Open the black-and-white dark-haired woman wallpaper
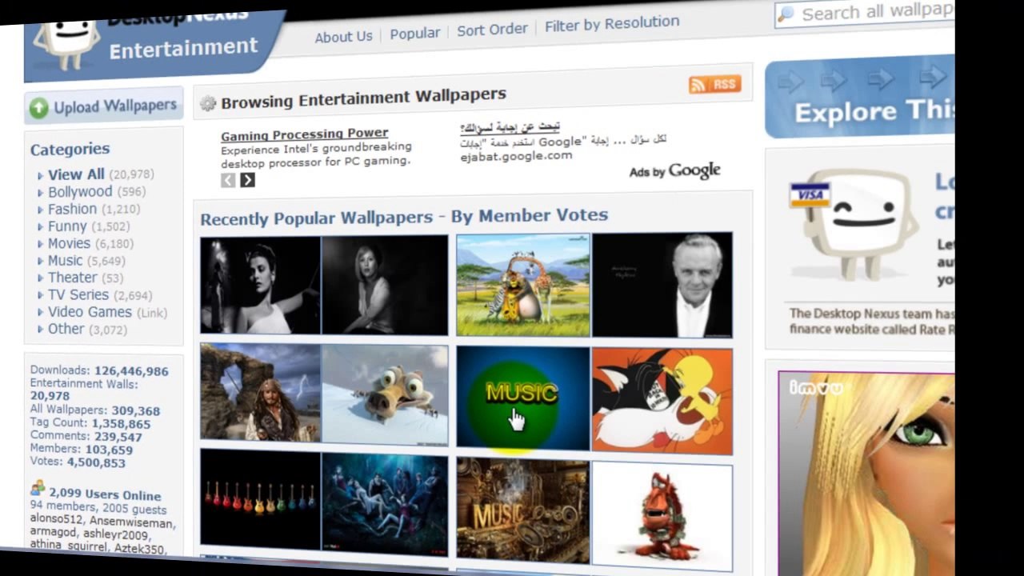This screenshot has height=576, width=1024. [x=260, y=285]
